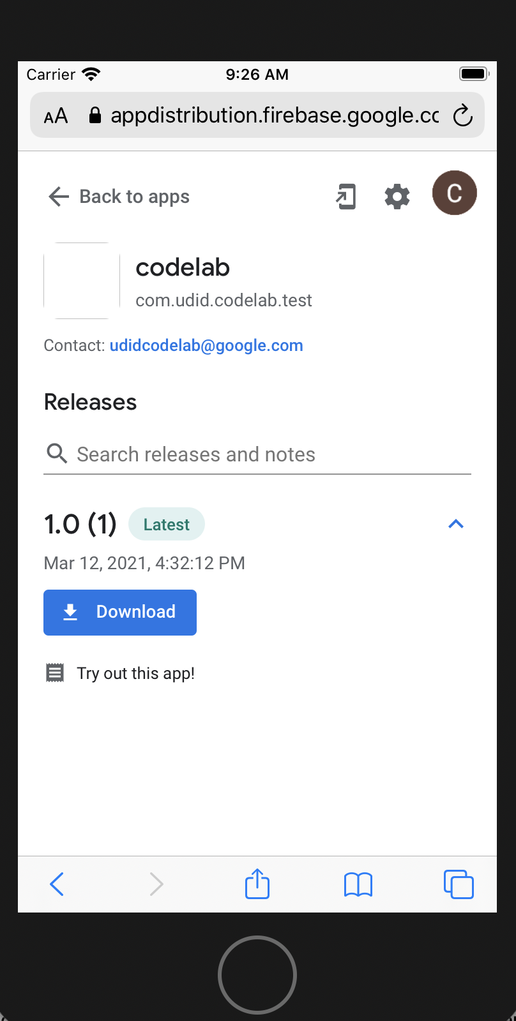The width and height of the screenshot is (516, 1021).
Task: Email udidcodelab@google.com contact link
Action: click(206, 346)
